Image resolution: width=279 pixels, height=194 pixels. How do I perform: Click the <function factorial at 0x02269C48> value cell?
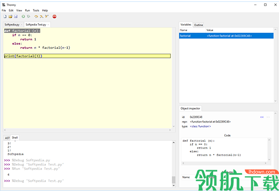pos(229,36)
